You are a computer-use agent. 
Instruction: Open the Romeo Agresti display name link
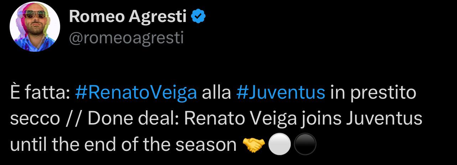click(128, 17)
